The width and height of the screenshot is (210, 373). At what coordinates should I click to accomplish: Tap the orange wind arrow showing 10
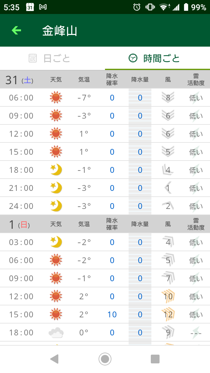click(168, 296)
